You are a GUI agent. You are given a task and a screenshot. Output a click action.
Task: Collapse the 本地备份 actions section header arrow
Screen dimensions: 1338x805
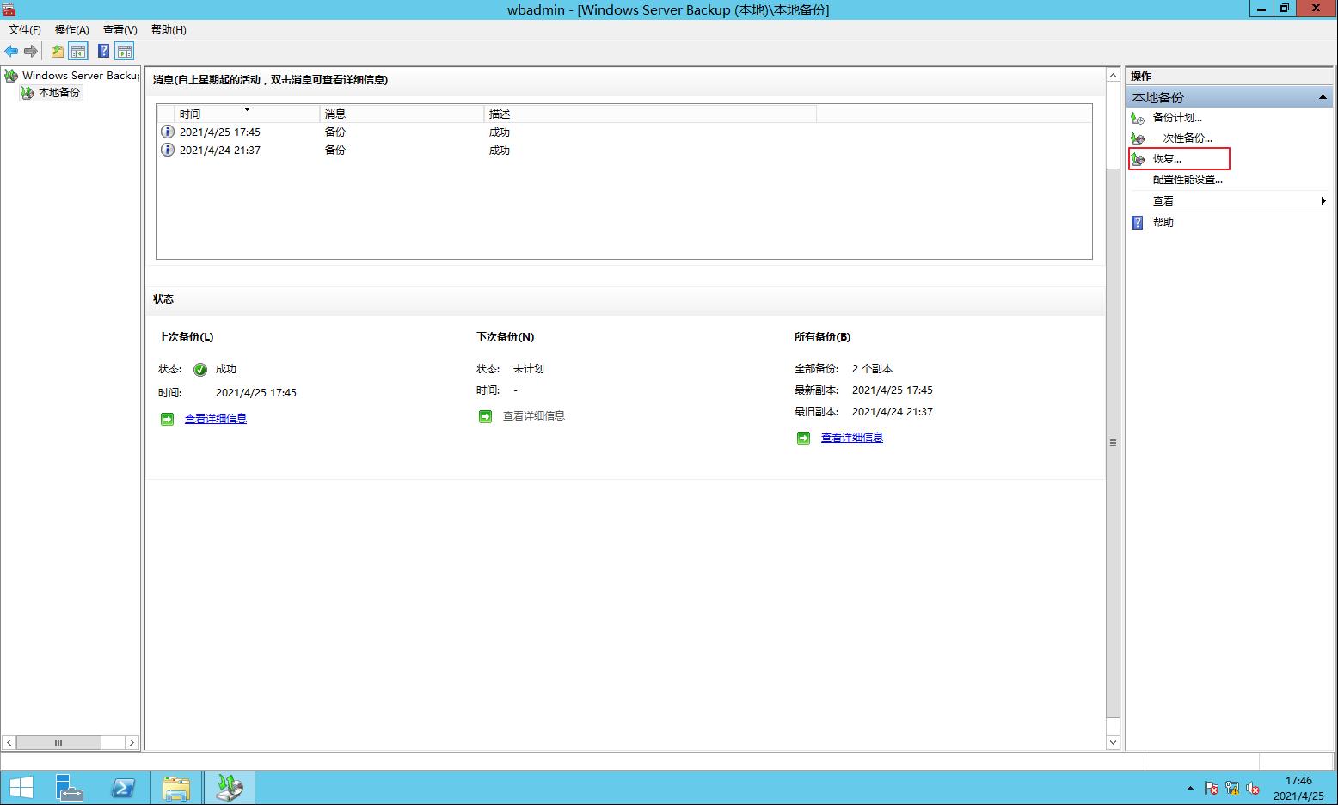click(1323, 98)
